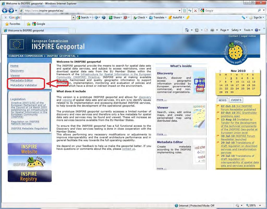This screenshot has height=209, width=267.
Task: Click the Print icon in command bar
Action: 212,30
